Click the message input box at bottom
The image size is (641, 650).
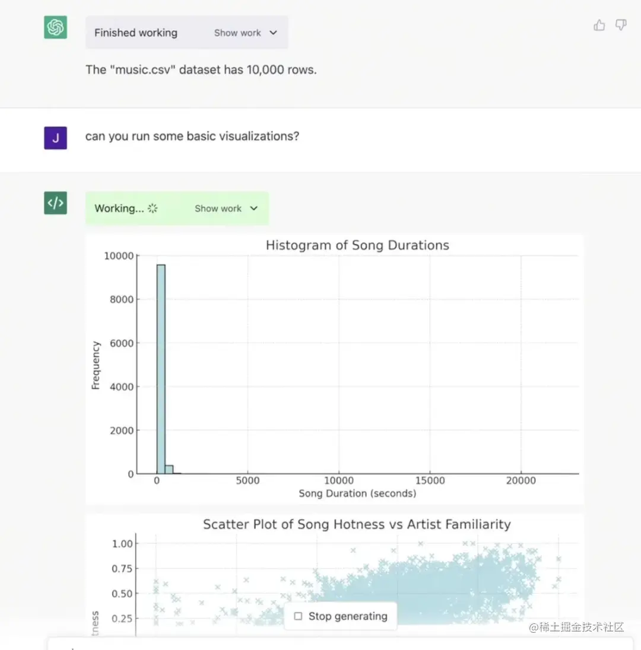pos(320,645)
